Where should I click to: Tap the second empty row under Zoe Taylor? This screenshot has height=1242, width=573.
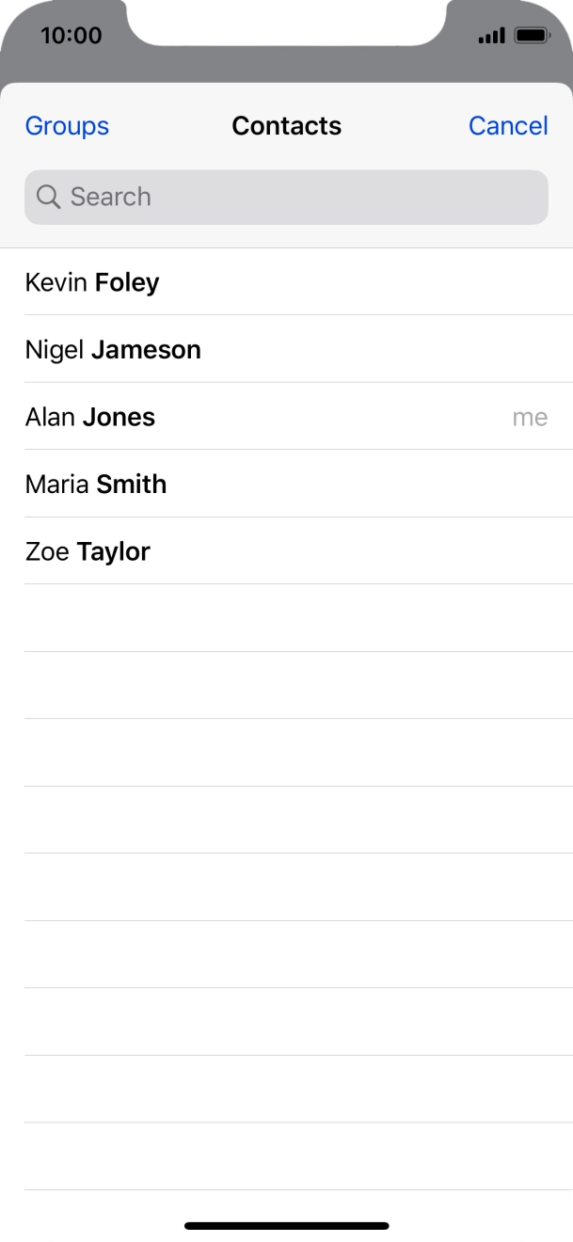click(286, 685)
